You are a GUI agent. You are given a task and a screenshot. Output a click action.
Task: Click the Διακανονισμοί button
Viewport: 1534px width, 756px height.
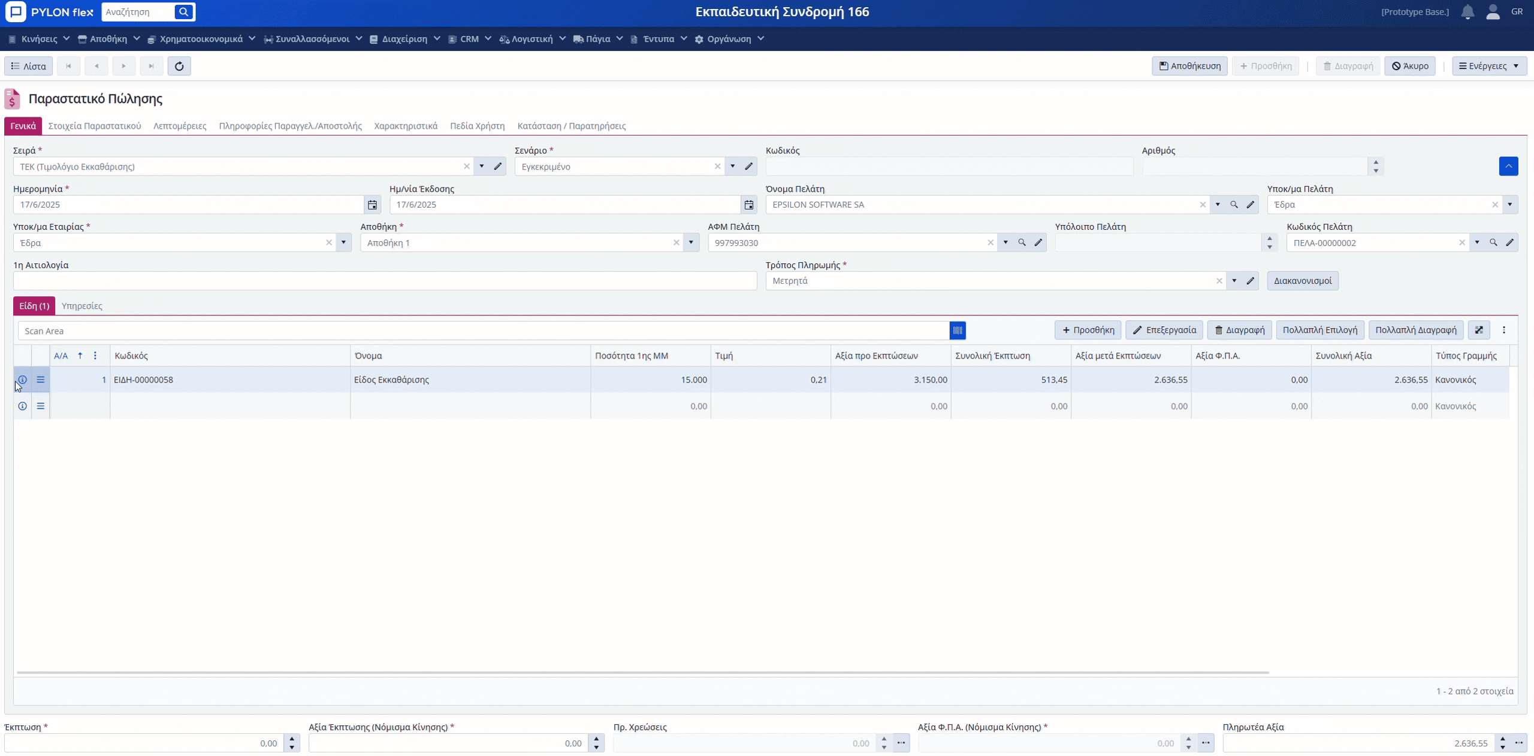tap(1303, 281)
